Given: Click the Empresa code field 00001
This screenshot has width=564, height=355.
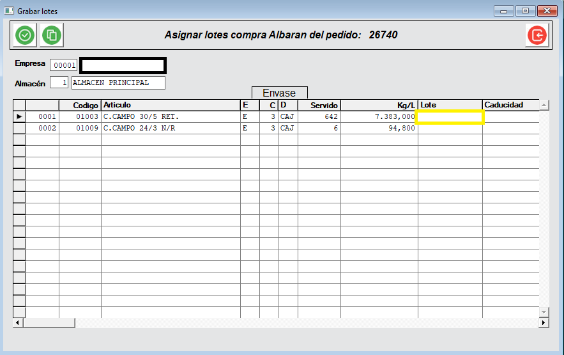Looking at the screenshot, I should [64, 65].
